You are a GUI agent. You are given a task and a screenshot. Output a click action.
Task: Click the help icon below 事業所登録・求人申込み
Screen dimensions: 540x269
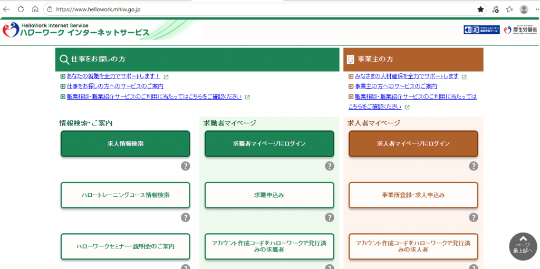[x=474, y=217]
